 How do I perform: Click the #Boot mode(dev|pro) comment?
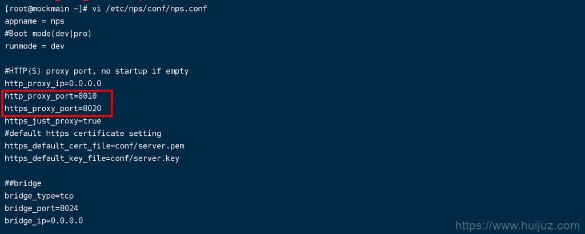click(48, 34)
